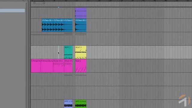Select the teal BEAT 1 clip

coord(68,52)
